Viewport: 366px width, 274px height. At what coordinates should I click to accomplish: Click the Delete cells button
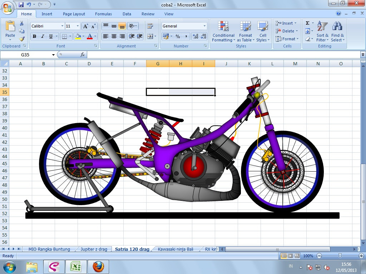[x=287, y=31]
